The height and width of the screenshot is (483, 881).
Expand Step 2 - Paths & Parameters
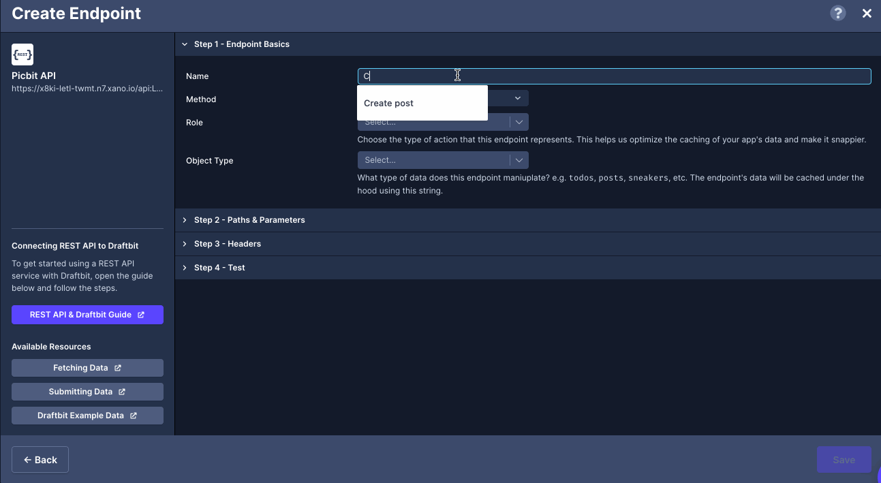249,220
